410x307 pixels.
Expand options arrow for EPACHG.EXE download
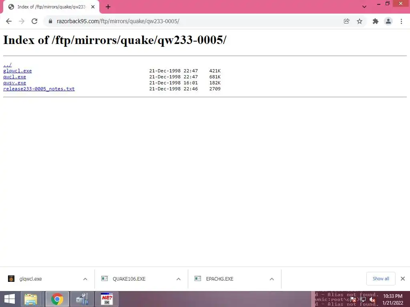pyautogui.click(x=272, y=279)
